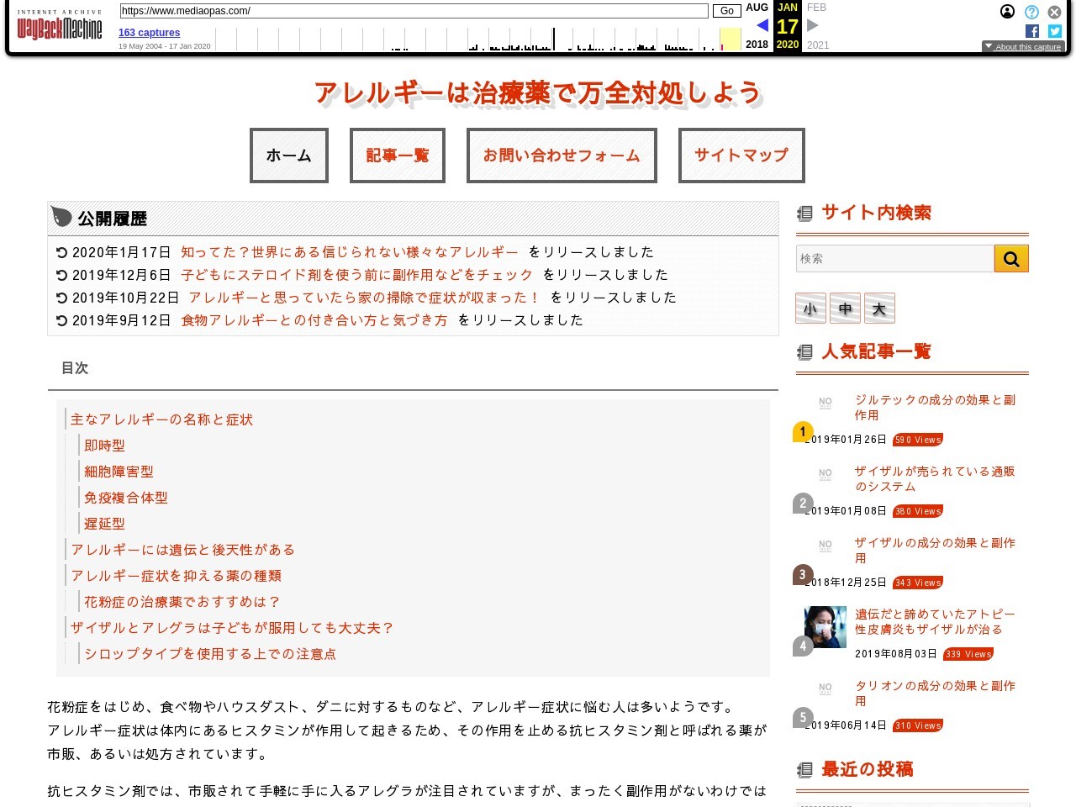The image size is (1076, 807).
Task: Share capture on Facebook
Action: click(1032, 31)
